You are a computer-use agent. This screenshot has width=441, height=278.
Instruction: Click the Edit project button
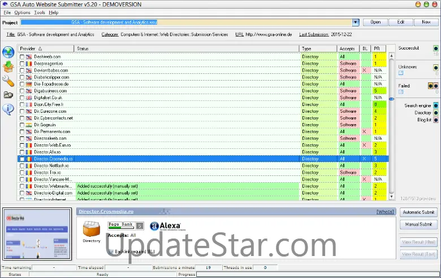[400, 22]
